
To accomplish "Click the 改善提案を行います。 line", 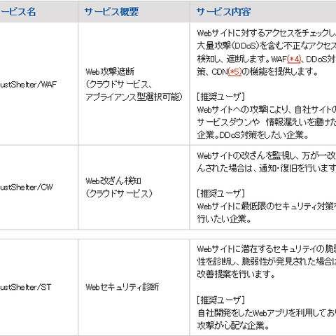I will pos(236,274).
